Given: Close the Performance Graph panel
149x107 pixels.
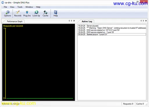Looking at the screenshot, I should coord(74,21).
